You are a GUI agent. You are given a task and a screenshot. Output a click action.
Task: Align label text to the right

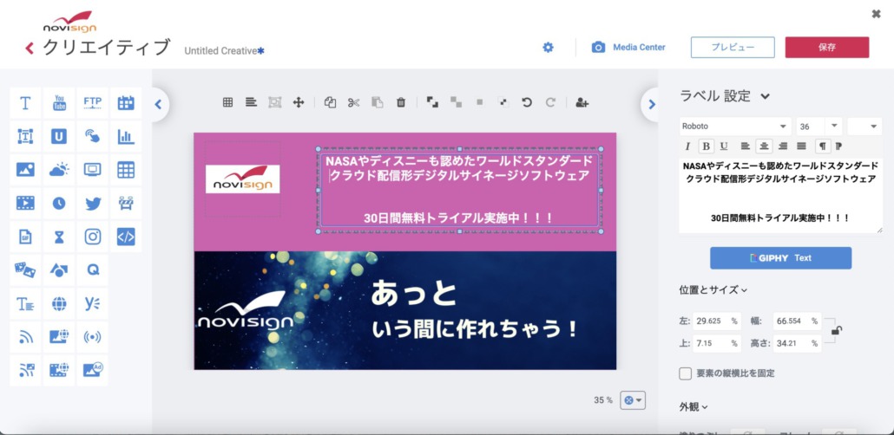(x=783, y=146)
